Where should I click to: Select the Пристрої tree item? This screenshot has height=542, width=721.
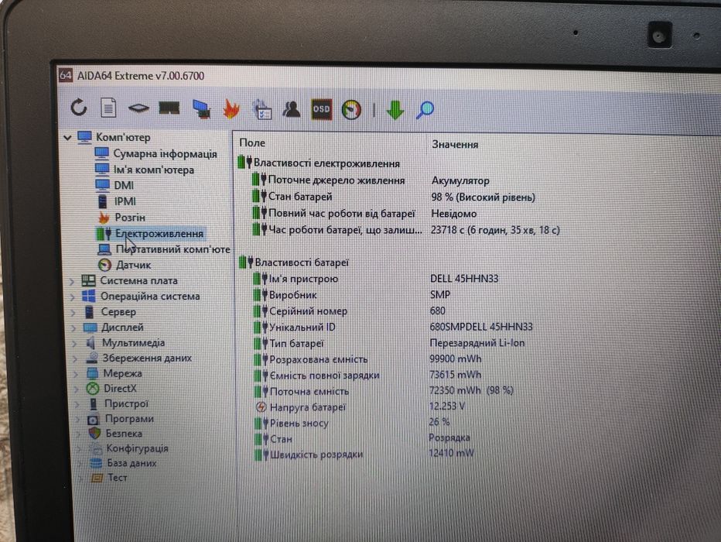coord(118,404)
